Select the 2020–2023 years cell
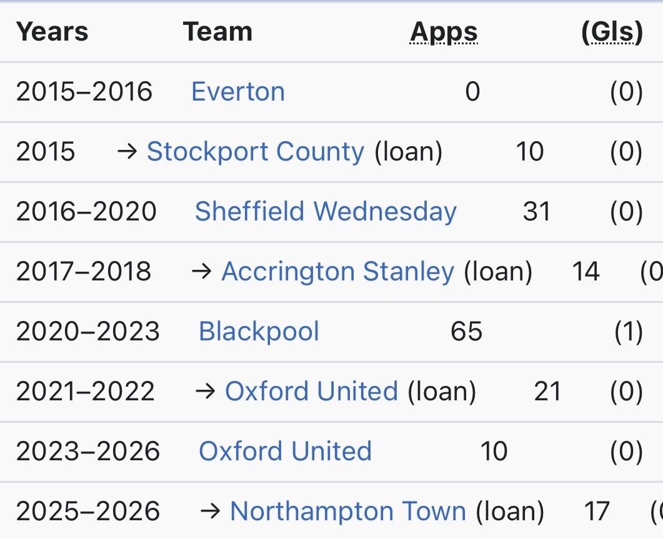 tap(88, 332)
